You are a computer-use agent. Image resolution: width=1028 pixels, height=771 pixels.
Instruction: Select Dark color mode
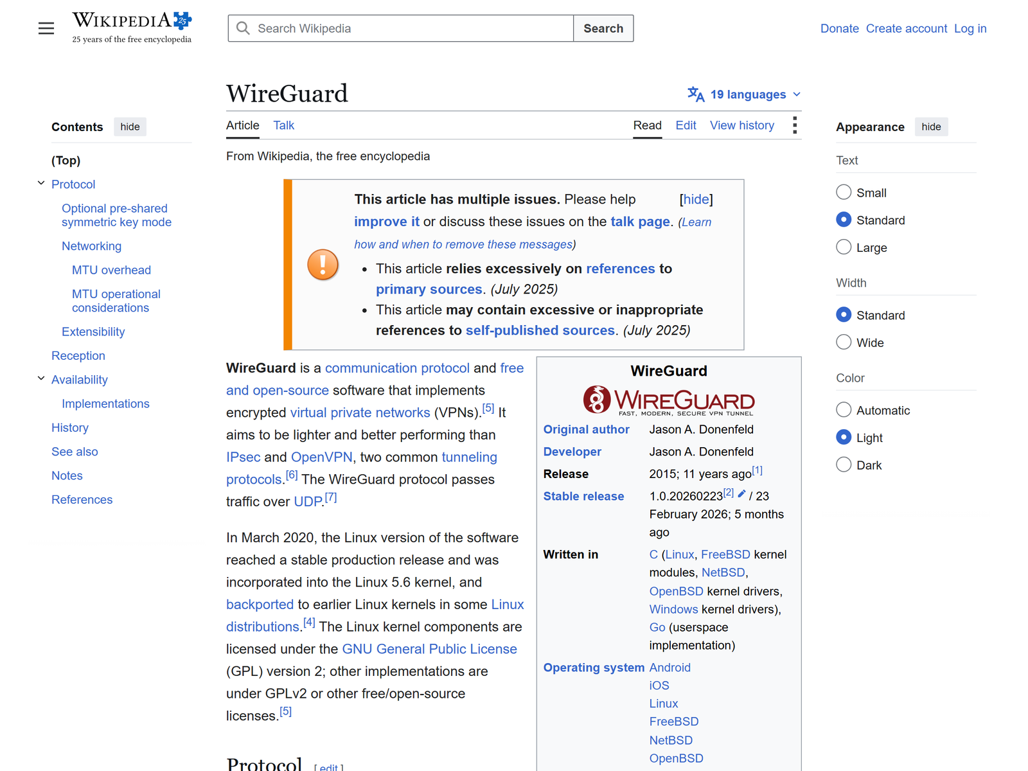844,465
